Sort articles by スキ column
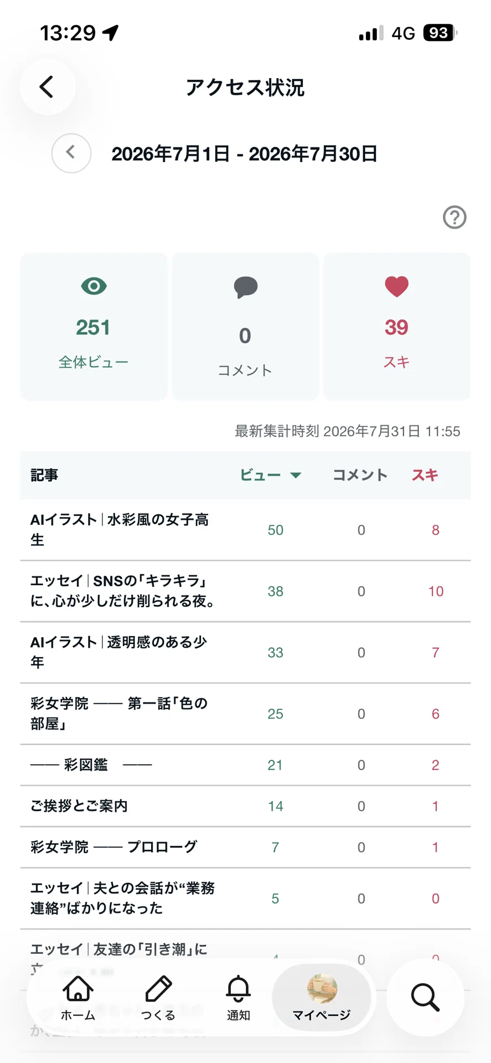491x1063 pixels. [425, 475]
